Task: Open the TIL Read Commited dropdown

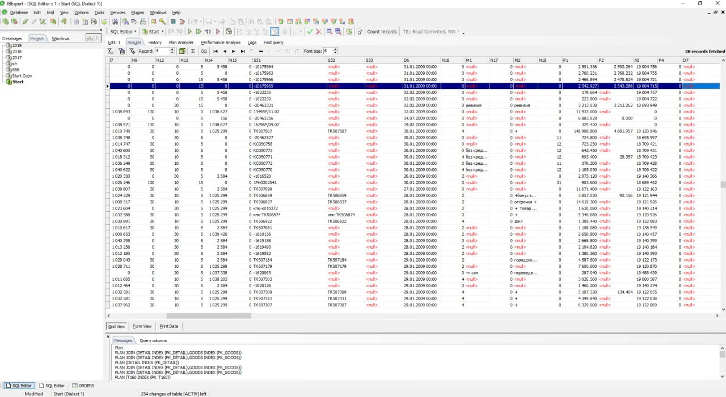Action: point(430,32)
